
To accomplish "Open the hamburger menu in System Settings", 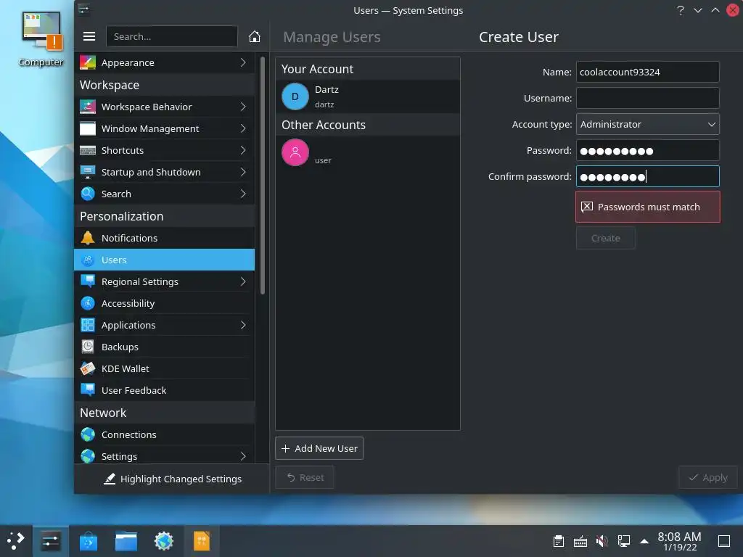I will [x=89, y=36].
